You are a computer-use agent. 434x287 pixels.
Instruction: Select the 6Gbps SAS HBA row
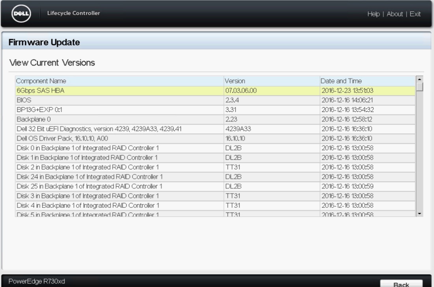point(118,91)
